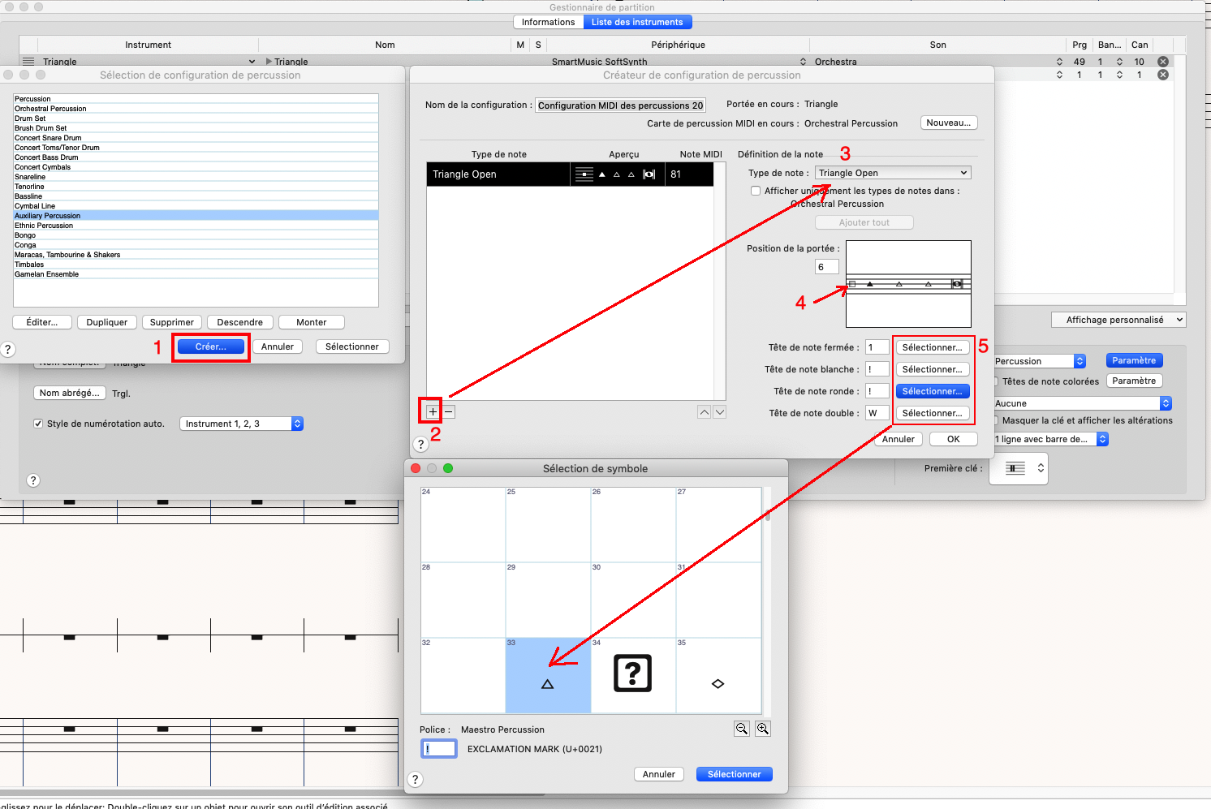The width and height of the screenshot is (1211, 809).
Task: Click the Créer... button
Action: [211, 346]
